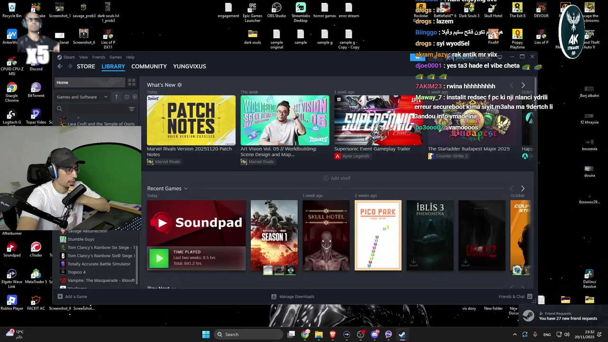This screenshot has width=608, height=342.
Task: Click the BitTorrent desktop icon
Action: tap(36, 90)
